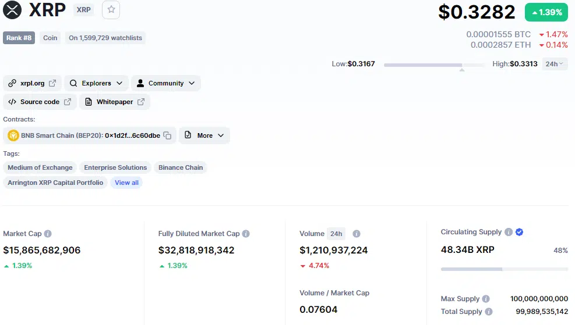Expand the More contracts dropdown
575x325 pixels.
click(204, 135)
